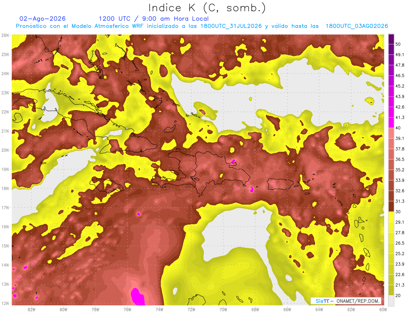The height and width of the screenshot is (314, 407).
Task: Click colorbar label "35.2"
Action: point(400,170)
